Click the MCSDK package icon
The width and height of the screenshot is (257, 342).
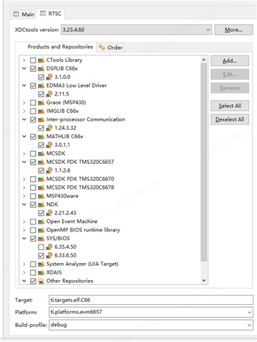[x=41, y=154]
